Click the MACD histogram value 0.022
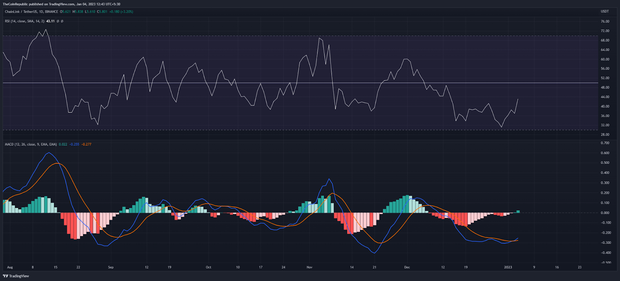This screenshot has width=620, height=281. [x=63, y=144]
